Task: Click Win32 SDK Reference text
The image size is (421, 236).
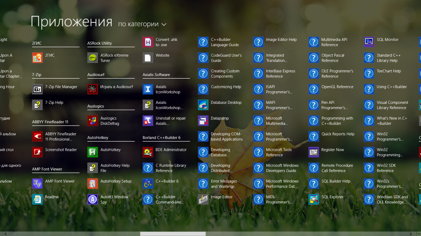Action: coord(386,168)
